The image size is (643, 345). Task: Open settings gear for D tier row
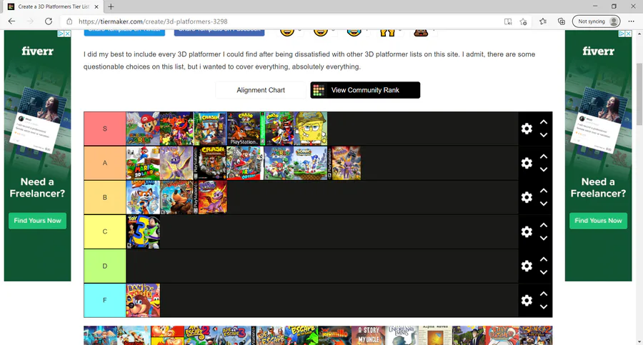(527, 266)
